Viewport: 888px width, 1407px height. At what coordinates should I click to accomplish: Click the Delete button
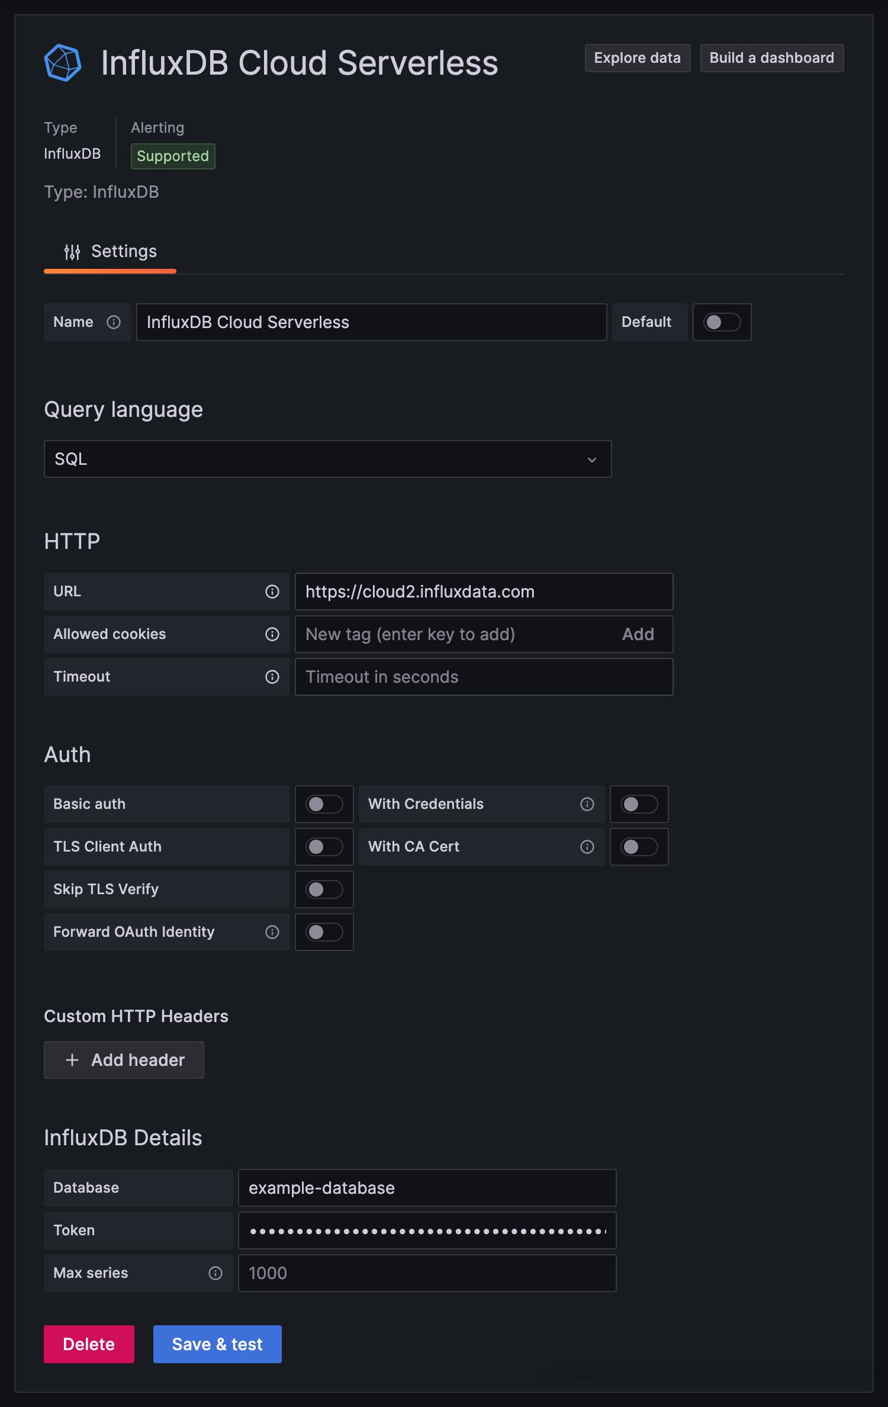pyautogui.click(x=89, y=1344)
